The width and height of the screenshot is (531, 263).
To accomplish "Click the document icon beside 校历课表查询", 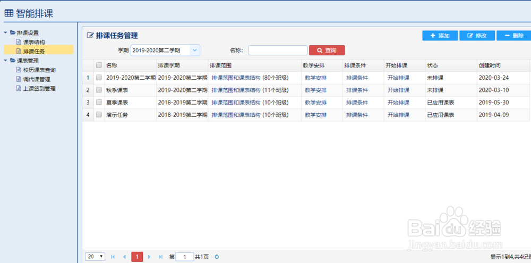I will point(19,70).
